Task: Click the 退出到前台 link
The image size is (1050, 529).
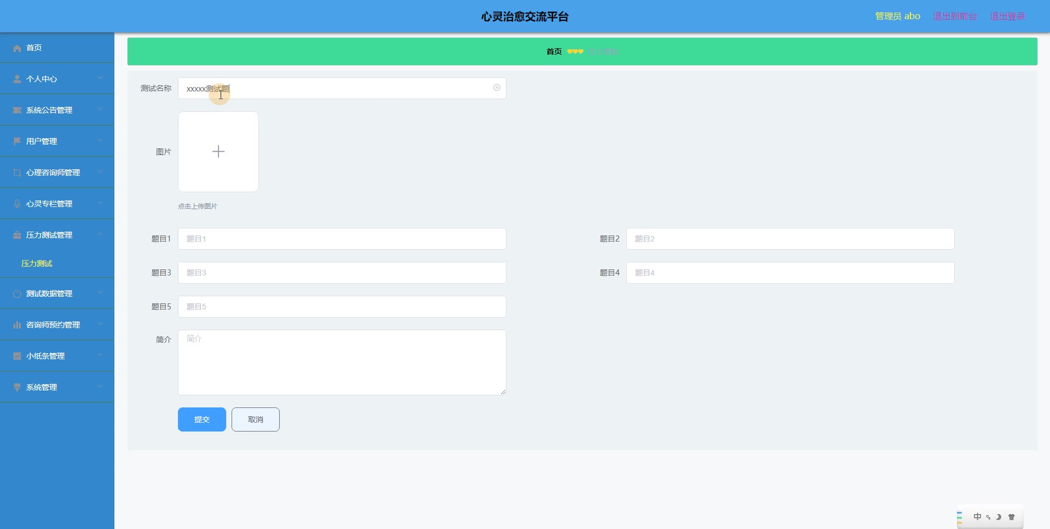Action: pyautogui.click(x=955, y=16)
